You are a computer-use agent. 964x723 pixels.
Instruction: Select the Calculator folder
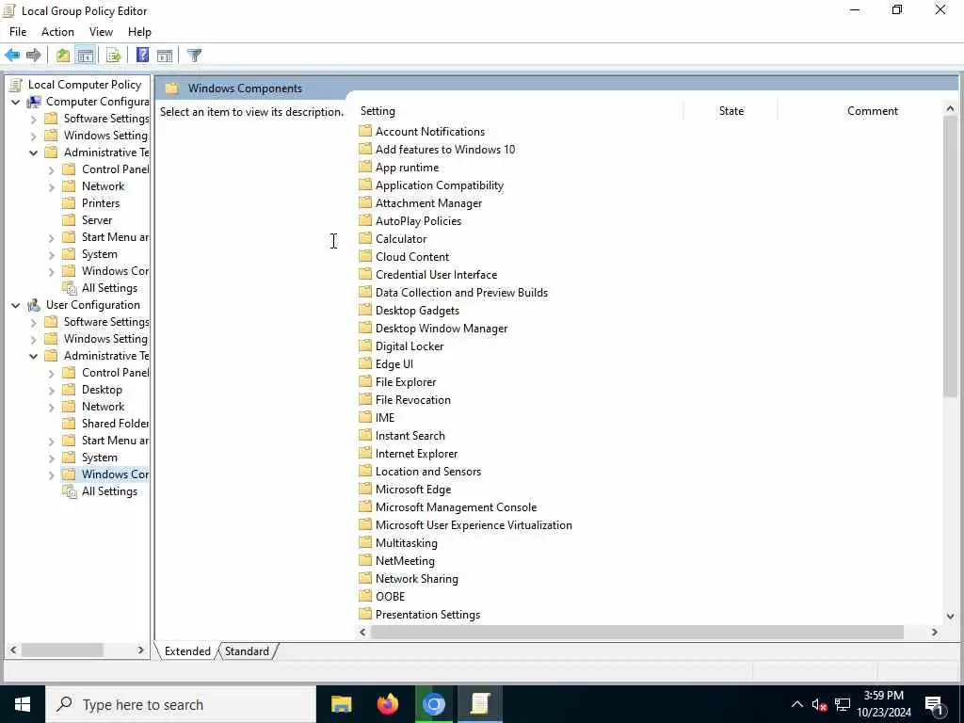tap(401, 238)
